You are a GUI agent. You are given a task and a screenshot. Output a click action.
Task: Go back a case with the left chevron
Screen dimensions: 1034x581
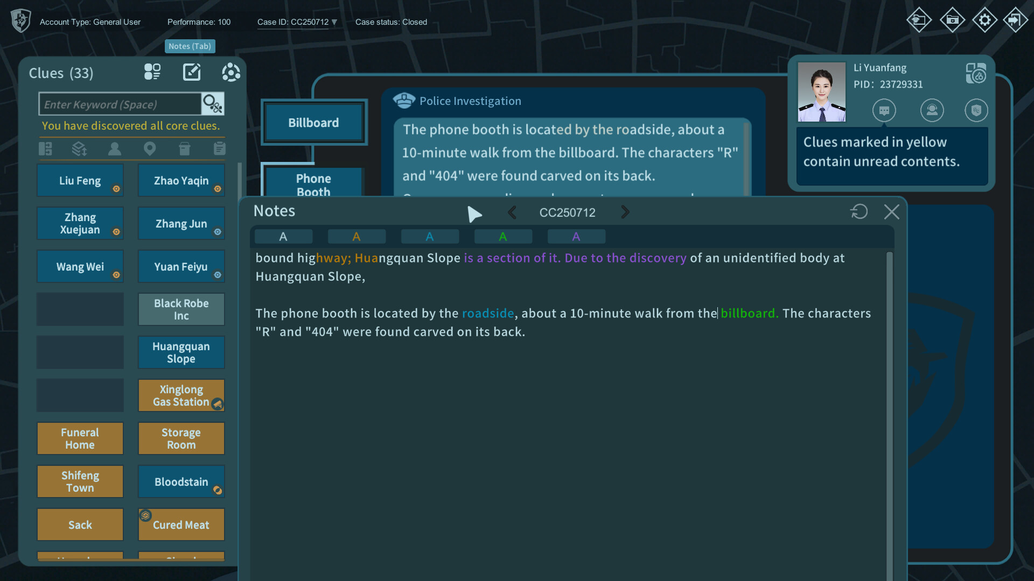pyautogui.click(x=512, y=212)
